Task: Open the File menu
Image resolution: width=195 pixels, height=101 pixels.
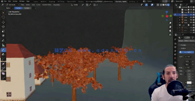Action: coord(5,1)
